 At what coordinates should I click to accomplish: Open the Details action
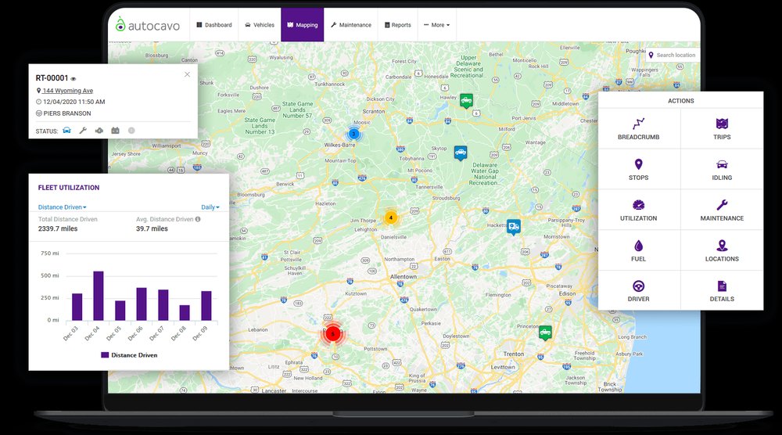click(x=722, y=291)
